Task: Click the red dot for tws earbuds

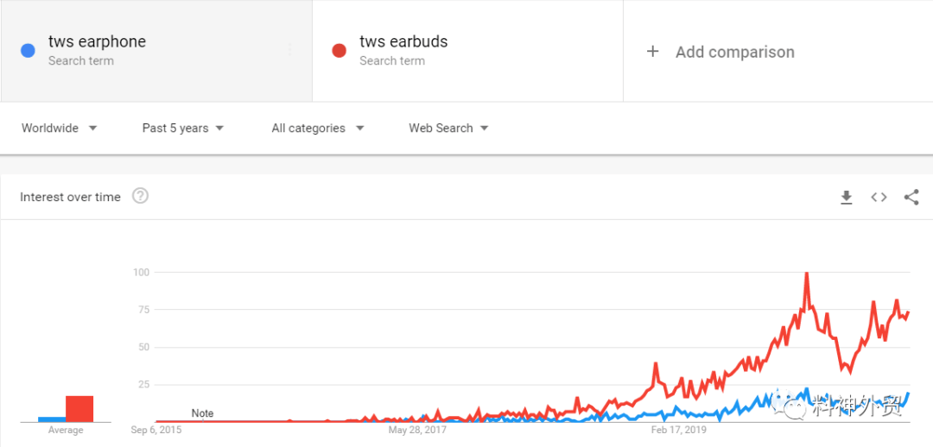Action: pos(339,51)
